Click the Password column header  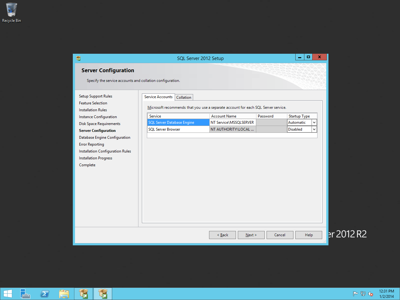pos(272,116)
